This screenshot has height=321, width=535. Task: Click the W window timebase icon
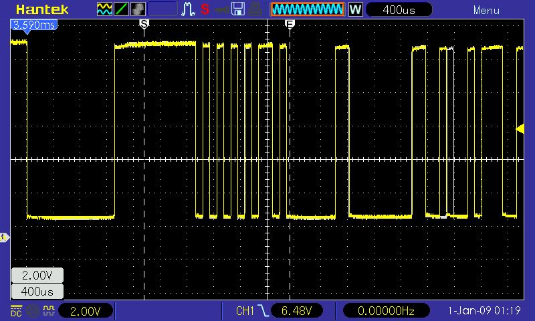(355, 9)
